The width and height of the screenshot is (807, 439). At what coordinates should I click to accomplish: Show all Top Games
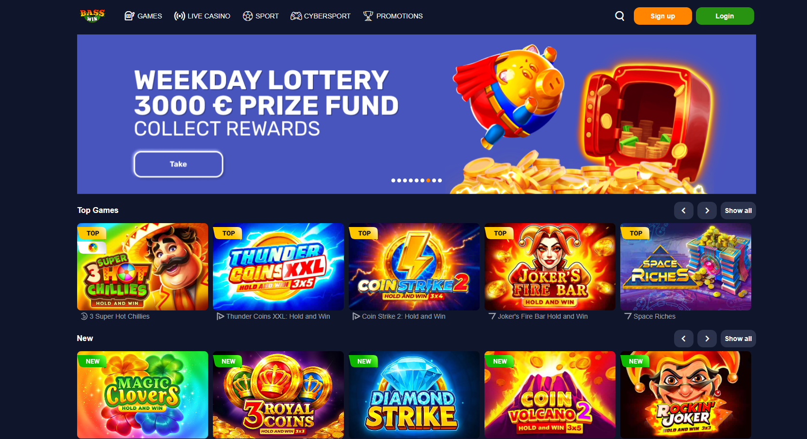pos(738,211)
